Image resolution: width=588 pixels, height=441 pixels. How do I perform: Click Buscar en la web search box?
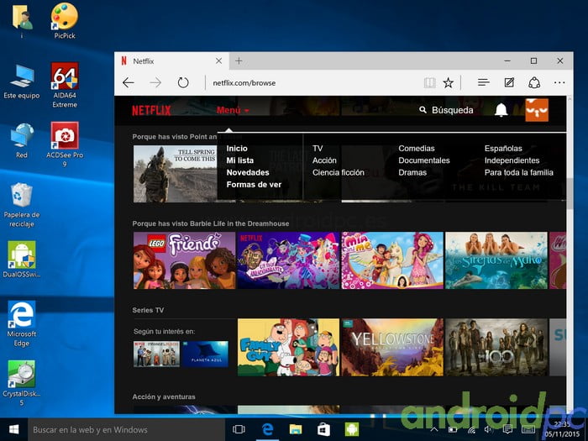pos(126,430)
